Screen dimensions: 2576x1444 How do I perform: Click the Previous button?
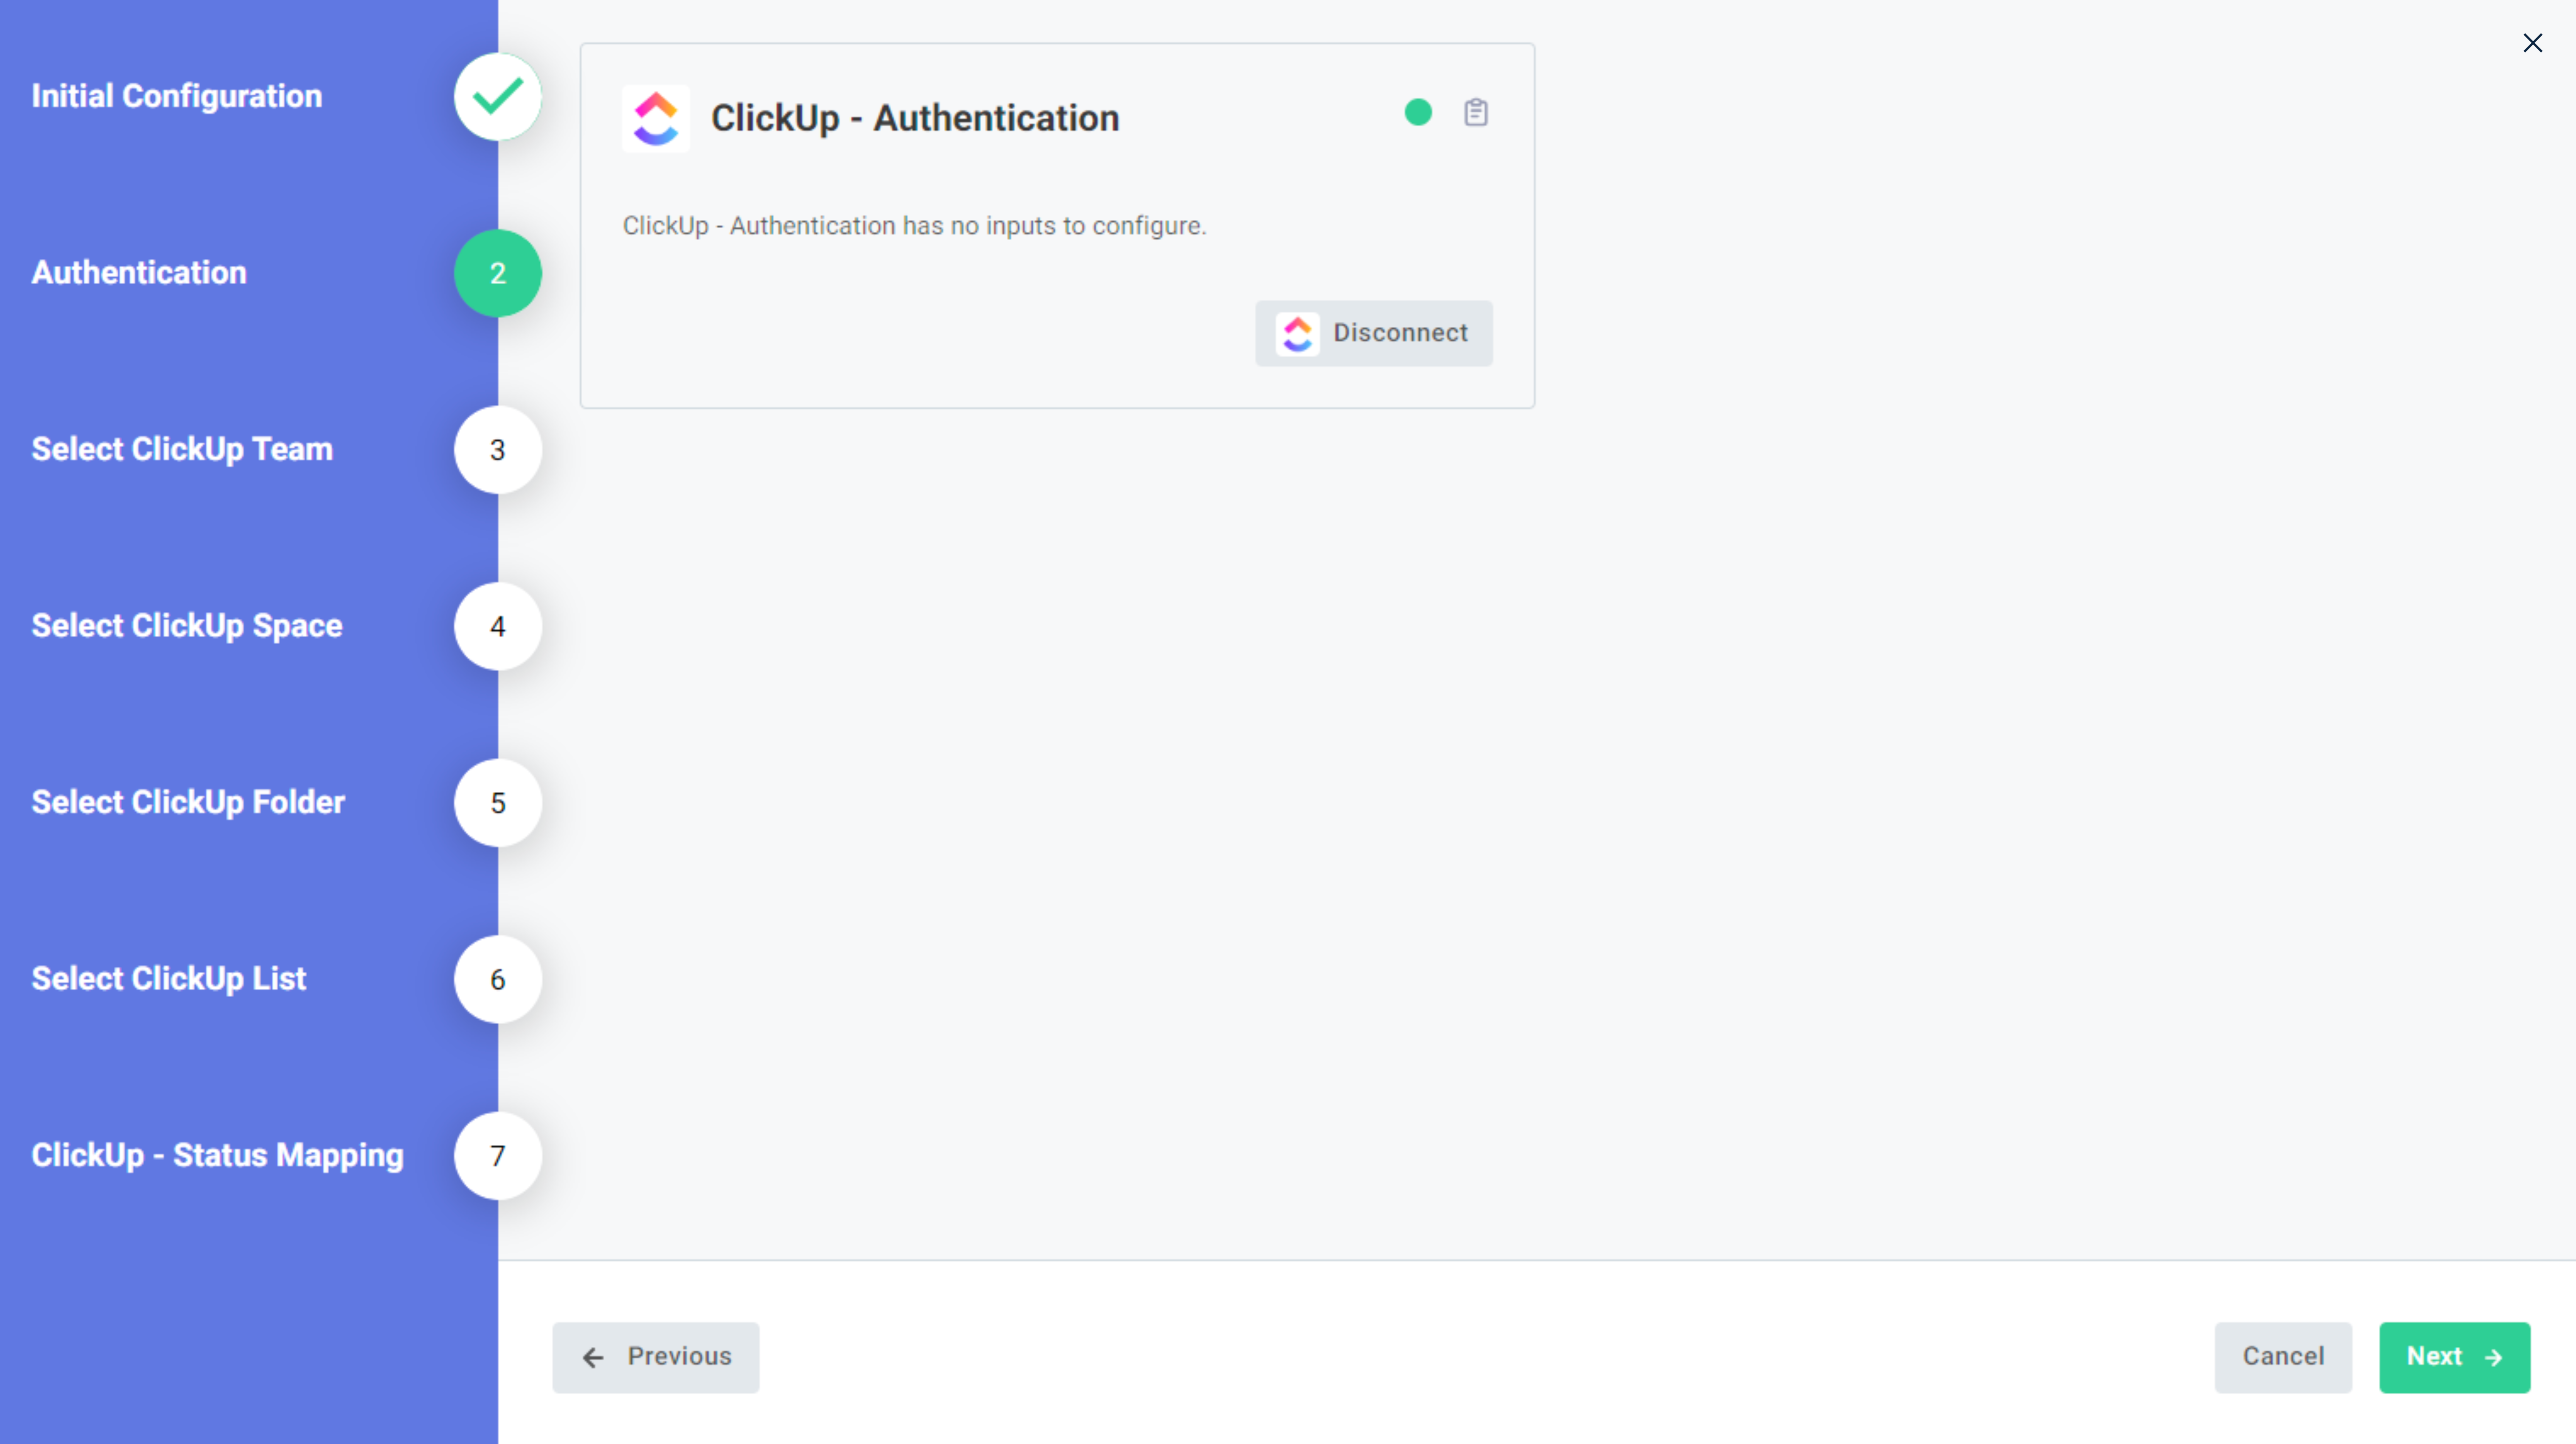pos(655,1357)
